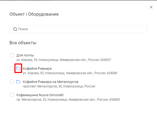The image size is (157, 115).
Task: Click the address ул. Кирова, 53 line
Action: (64, 60)
